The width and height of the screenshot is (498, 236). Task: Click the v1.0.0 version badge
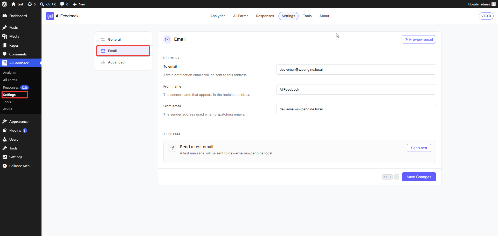coord(486,16)
